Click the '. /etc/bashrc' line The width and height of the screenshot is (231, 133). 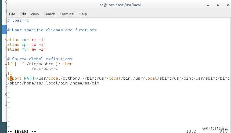coord(42,69)
